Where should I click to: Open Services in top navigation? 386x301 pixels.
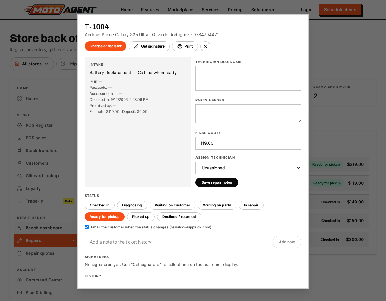coord(210,10)
